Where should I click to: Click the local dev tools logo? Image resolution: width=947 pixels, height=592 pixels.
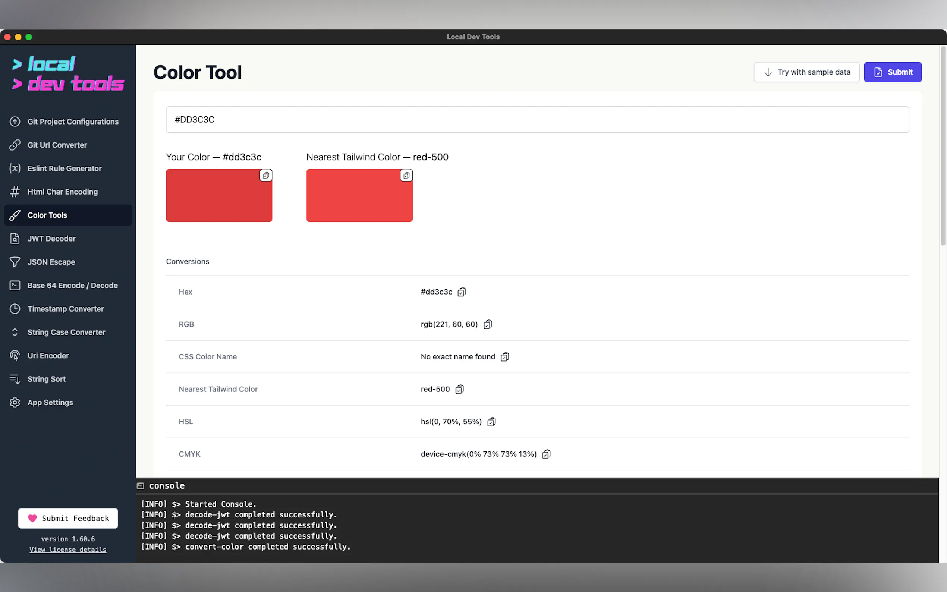coord(68,75)
